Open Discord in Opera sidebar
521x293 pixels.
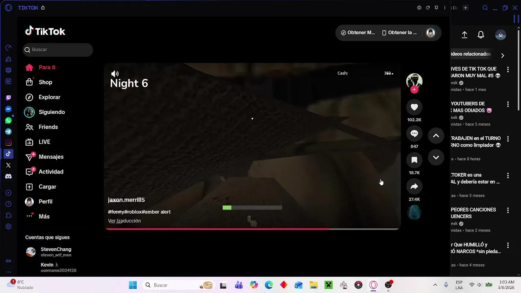click(9, 176)
